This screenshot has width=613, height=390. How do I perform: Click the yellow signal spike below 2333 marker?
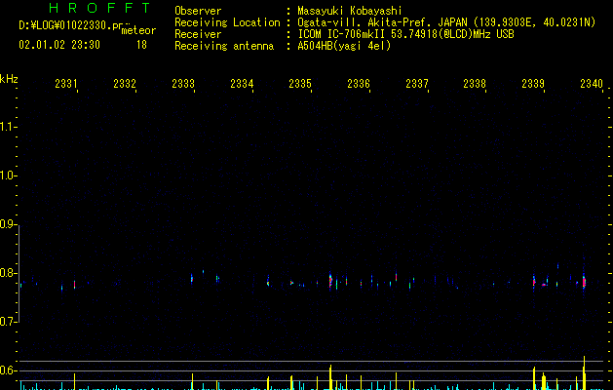click(x=192, y=381)
